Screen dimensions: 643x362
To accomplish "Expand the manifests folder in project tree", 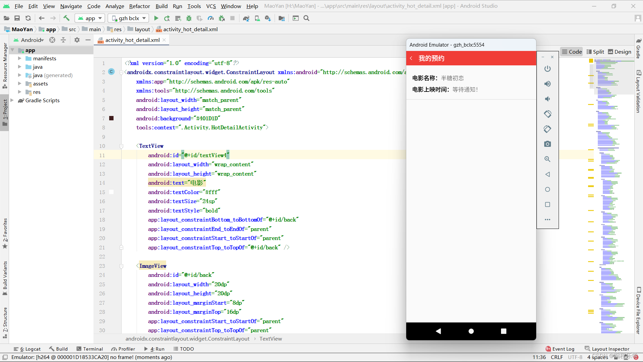I will click(x=19, y=58).
